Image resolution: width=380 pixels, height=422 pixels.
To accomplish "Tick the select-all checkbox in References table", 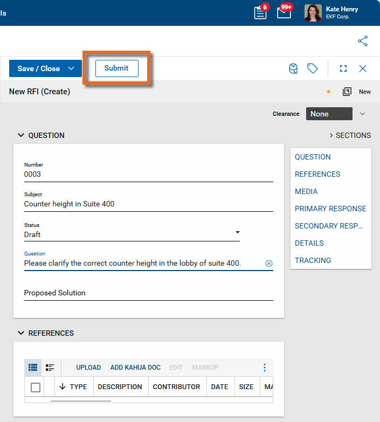I will click(36, 387).
